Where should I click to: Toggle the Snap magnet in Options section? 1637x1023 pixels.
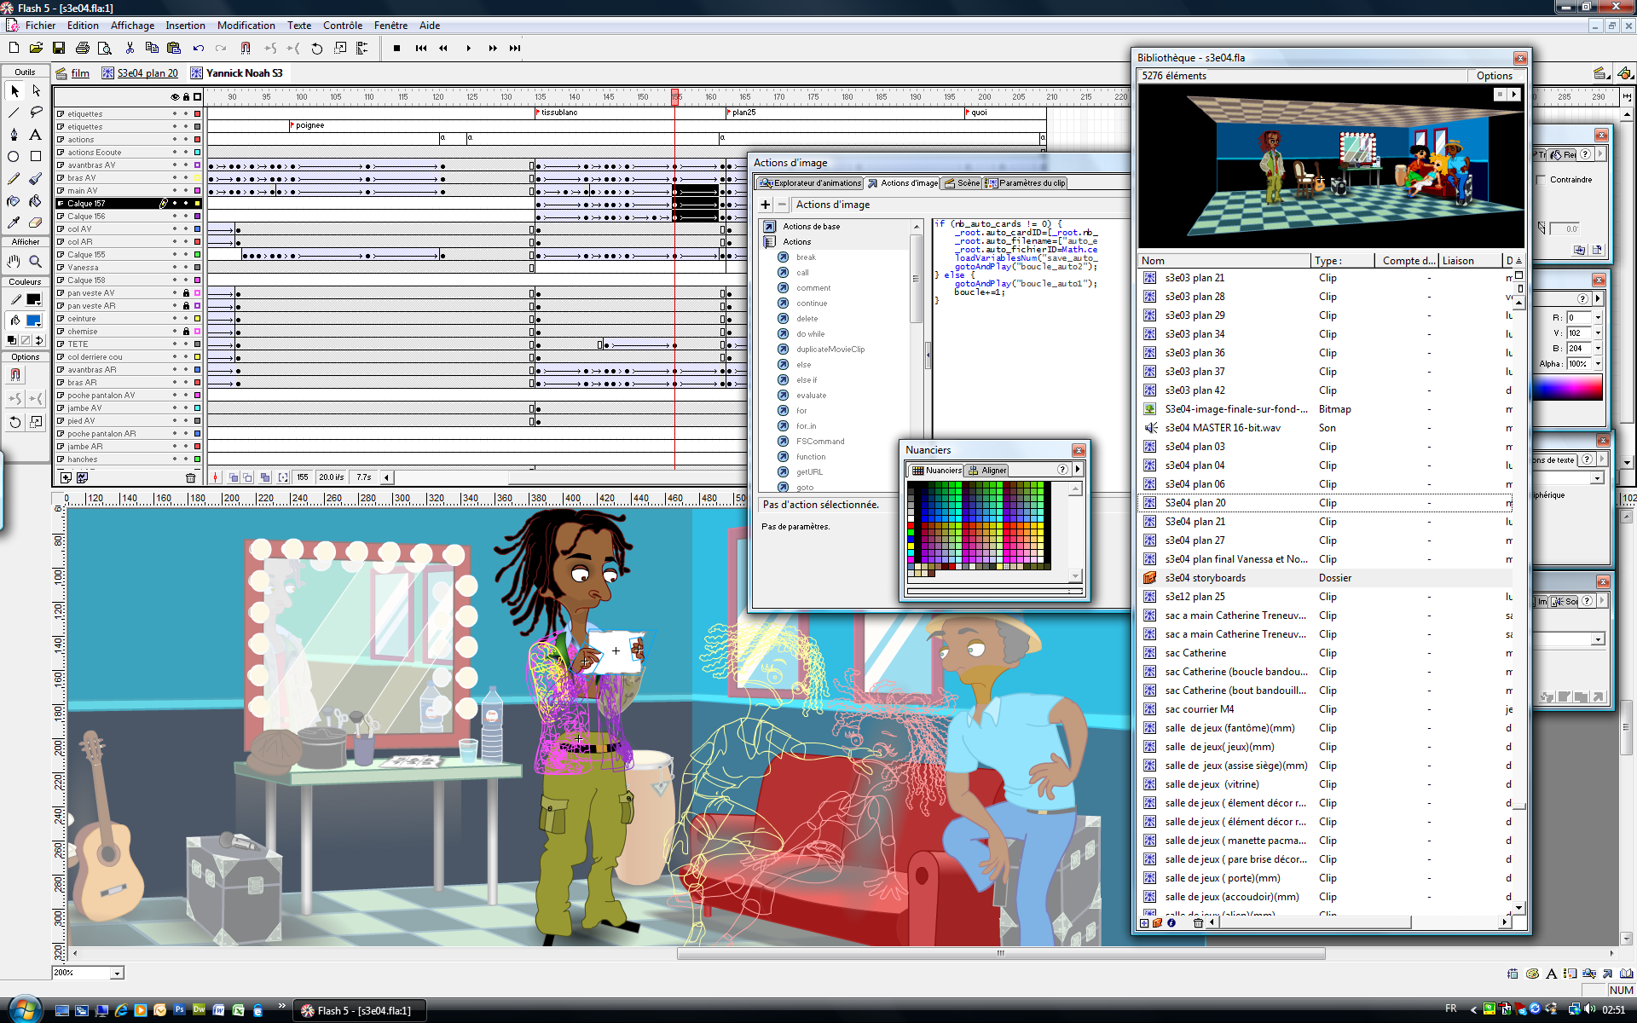(x=15, y=375)
